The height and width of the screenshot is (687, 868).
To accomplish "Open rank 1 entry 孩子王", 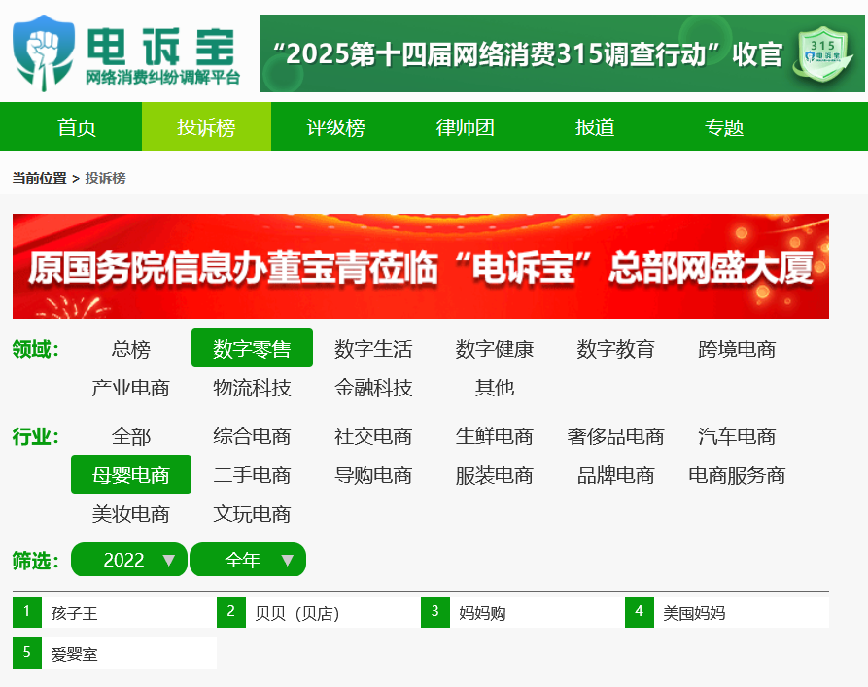I will tap(115, 612).
